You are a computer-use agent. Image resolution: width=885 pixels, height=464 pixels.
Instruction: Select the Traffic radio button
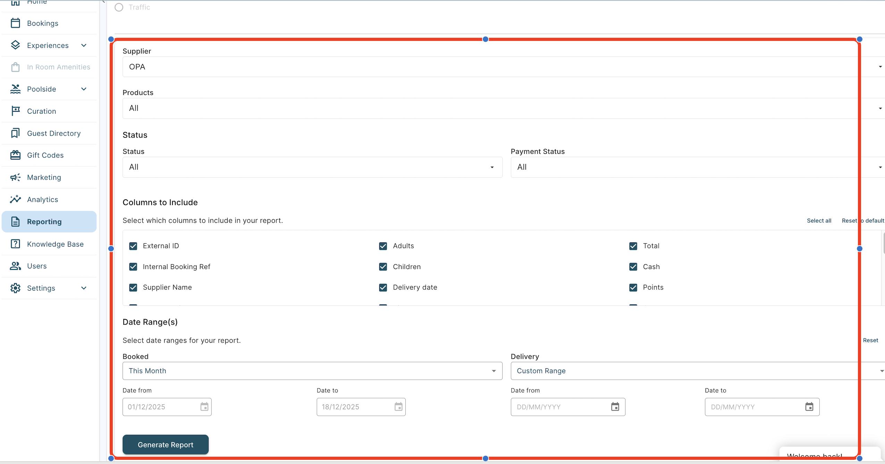coord(119,7)
